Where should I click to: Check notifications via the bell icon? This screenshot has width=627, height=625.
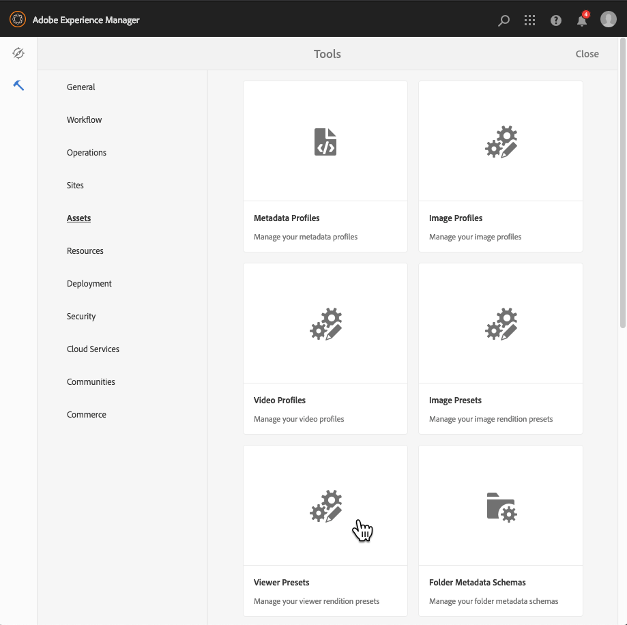[x=581, y=20]
